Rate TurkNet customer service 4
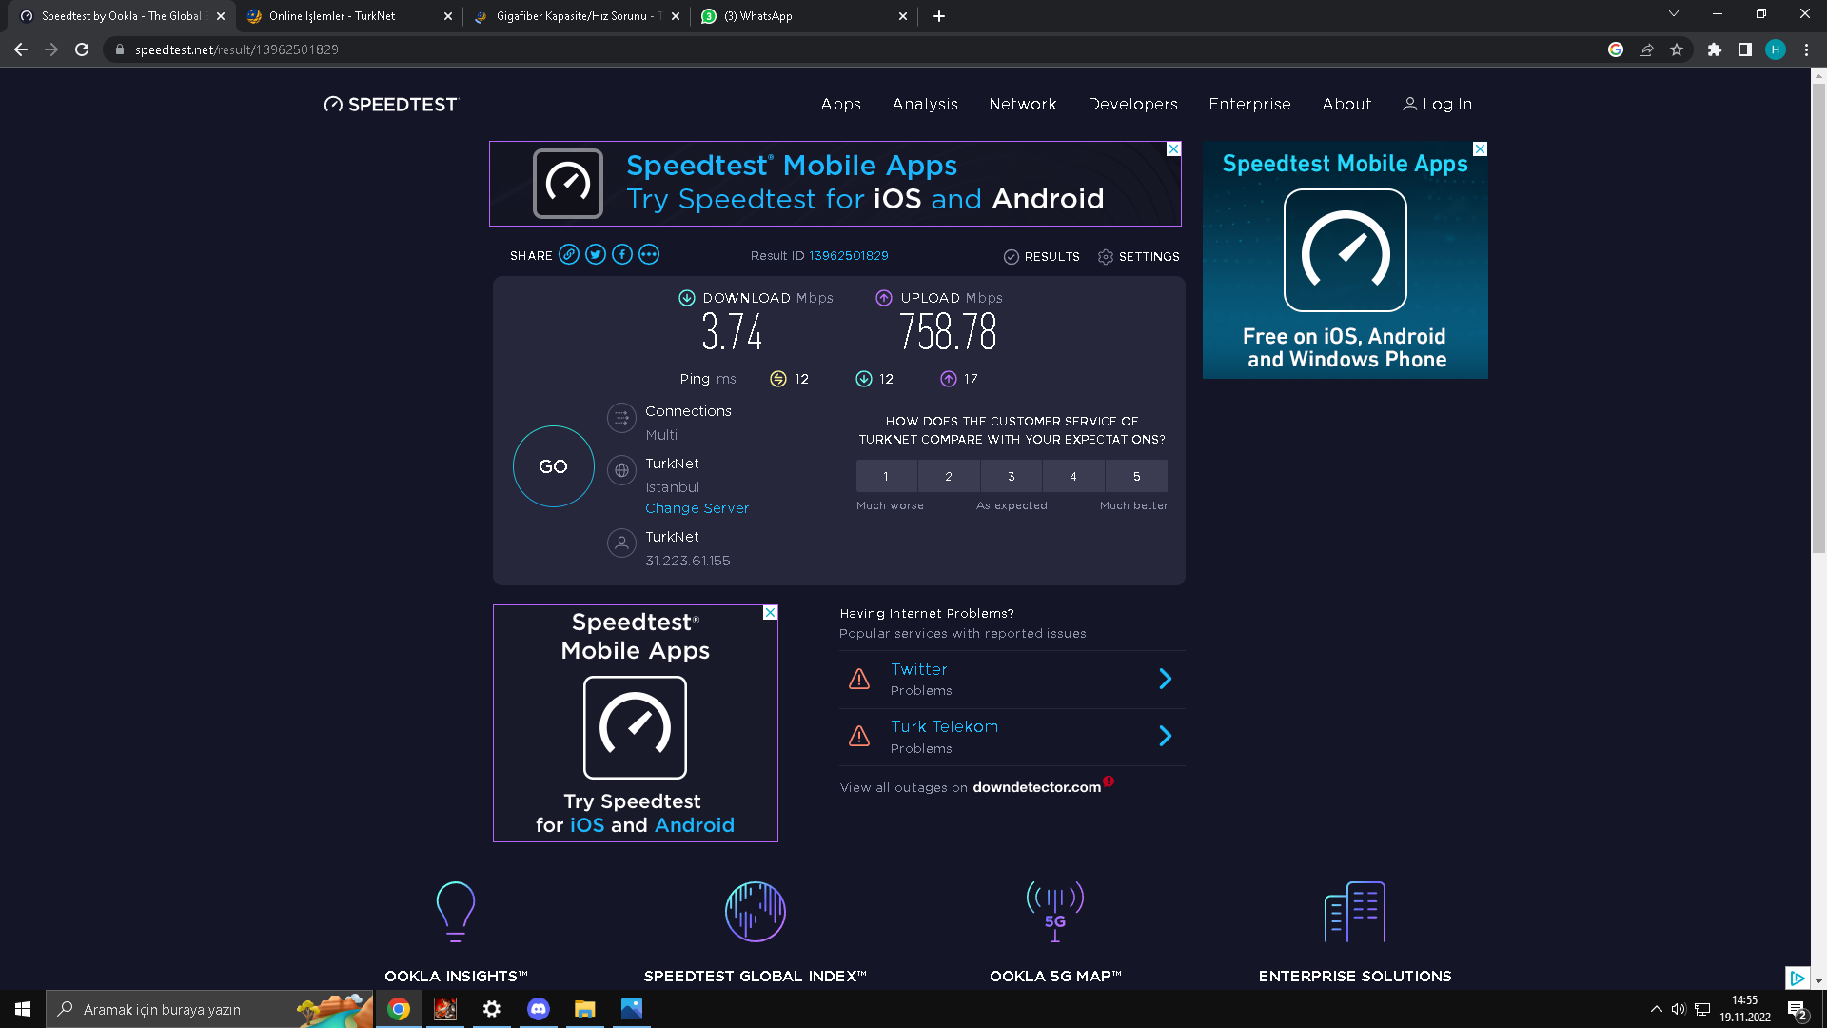This screenshot has height=1028, width=1827. pyautogui.click(x=1073, y=476)
